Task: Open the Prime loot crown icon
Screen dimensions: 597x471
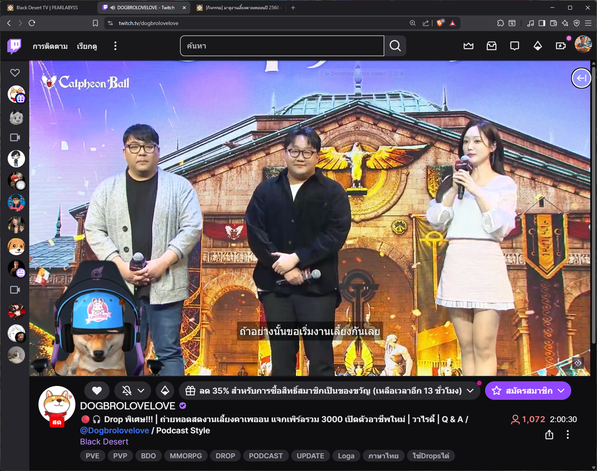Action: 468,46
